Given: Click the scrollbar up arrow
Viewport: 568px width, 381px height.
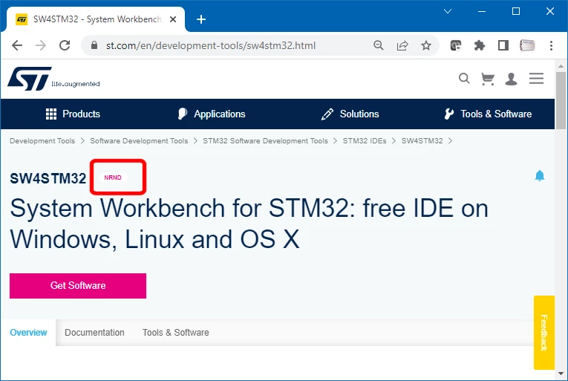Looking at the screenshot, I should [x=561, y=66].
